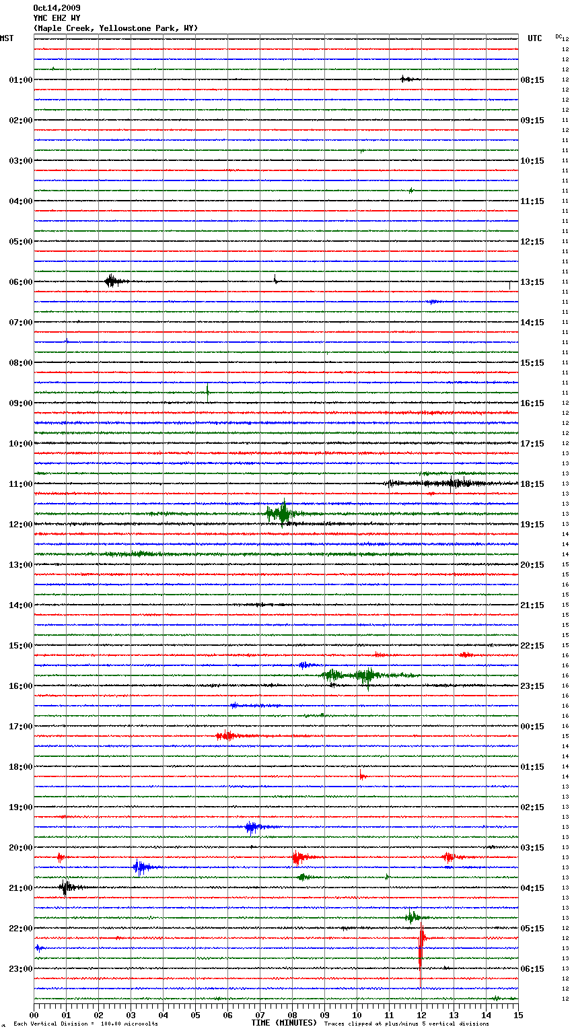
Task: Click the "05:15" UTC time label
Action: tap(532, 929)
